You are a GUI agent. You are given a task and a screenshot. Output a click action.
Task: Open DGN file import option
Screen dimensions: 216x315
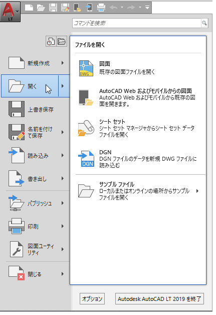(x=138, y=159)
